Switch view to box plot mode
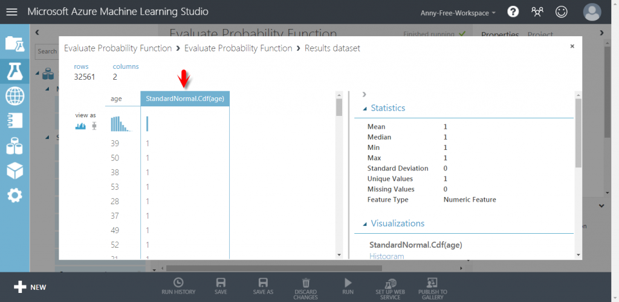619x302 pixels. (x=94, y=126)
